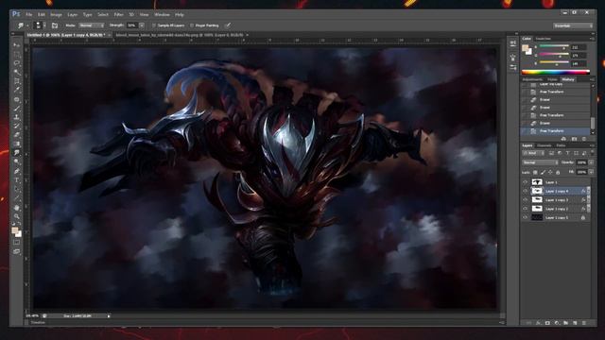Open the Strength slider dropdown arrow

click(142, 25)
